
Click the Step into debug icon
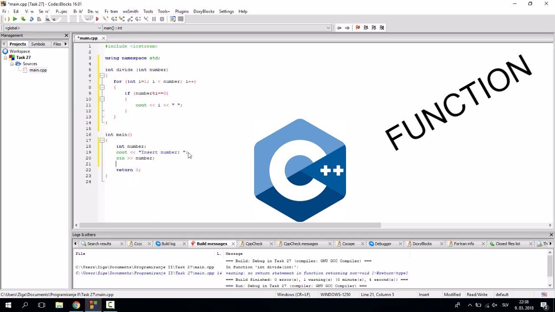pos(122,19)
